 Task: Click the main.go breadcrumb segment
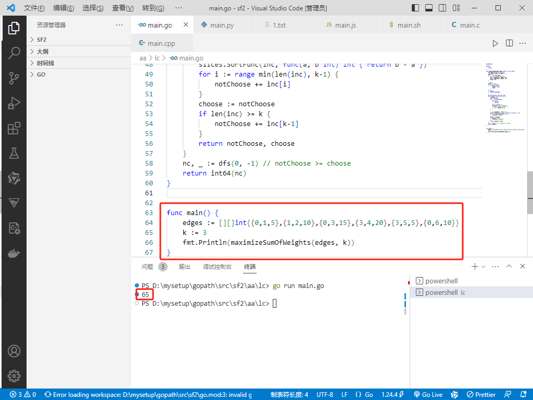click(187, 58)
